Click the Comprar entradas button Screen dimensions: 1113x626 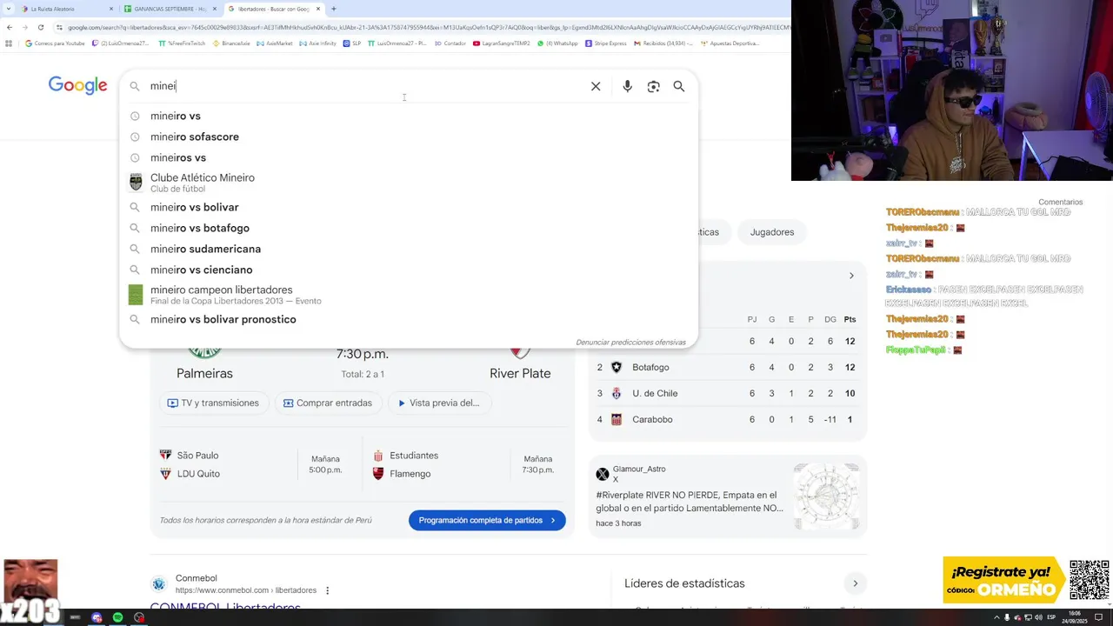click(x=327, y=403)
